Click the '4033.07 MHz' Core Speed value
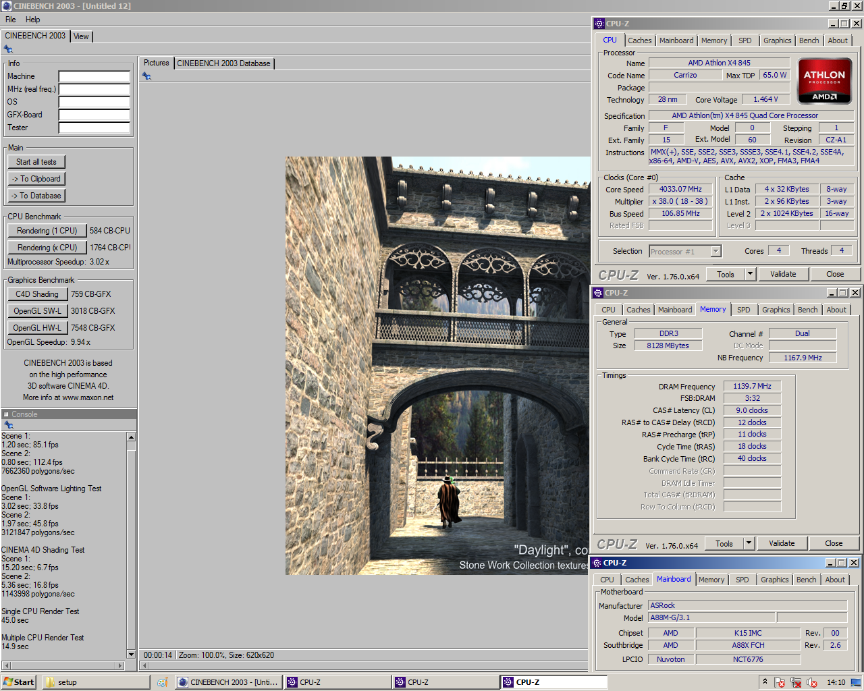Image resolution: width=864 pixels, height=691 pixels. 680,190
